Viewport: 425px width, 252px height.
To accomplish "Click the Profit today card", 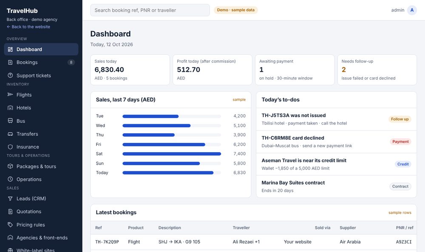I will coord(212,70).
